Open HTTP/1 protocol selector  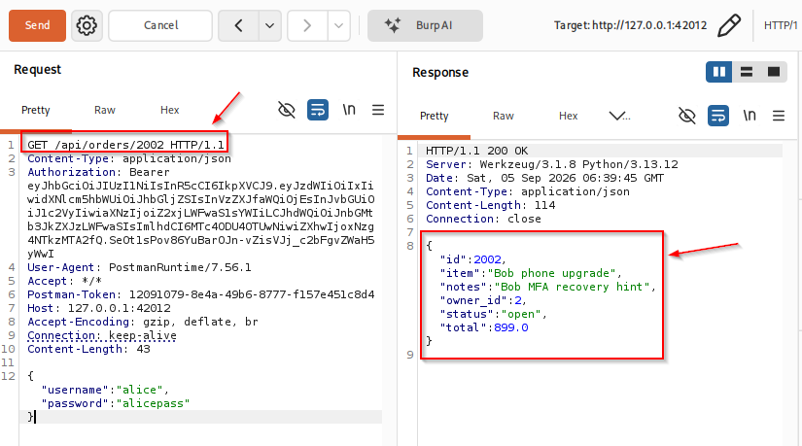tap(781, 25)
